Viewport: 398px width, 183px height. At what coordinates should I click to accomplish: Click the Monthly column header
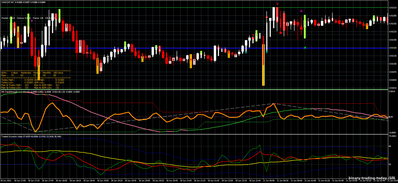coord(47,73)
